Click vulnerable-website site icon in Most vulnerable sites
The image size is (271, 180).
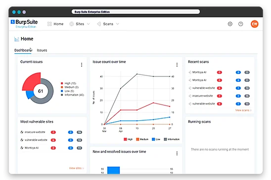(22, 140)
